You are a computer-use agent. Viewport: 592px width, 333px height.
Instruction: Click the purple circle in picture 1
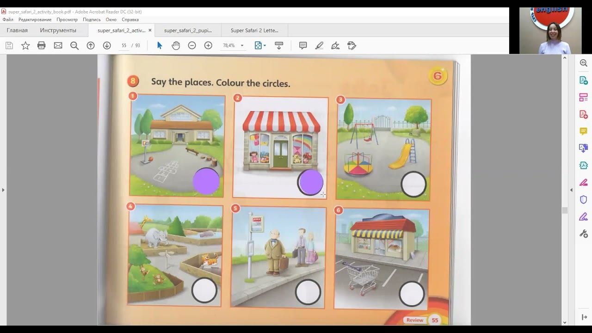(206, 181)
